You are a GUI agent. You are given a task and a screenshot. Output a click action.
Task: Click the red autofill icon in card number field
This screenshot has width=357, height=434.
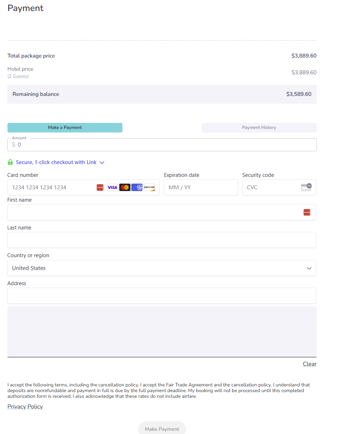[x=100, y=187]
